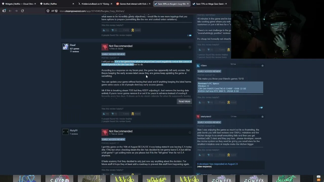Screen dimensions: 324x182
Task: Close the HiddenJuJuBeast on X tab
Action: click(111, 4)
